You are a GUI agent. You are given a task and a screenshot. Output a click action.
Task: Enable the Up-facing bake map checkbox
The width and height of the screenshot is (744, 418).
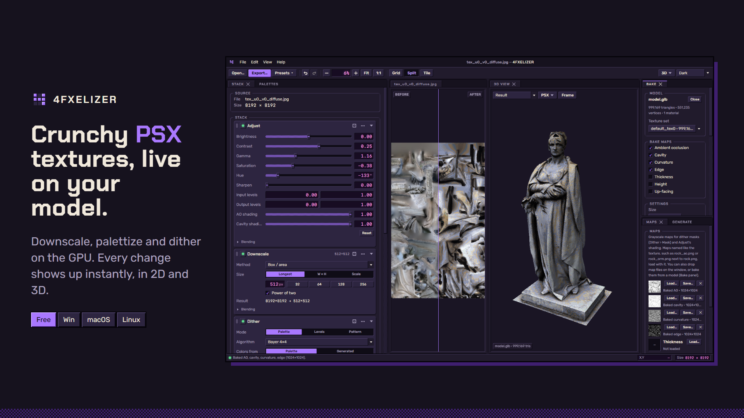click(x=651, y=192)
